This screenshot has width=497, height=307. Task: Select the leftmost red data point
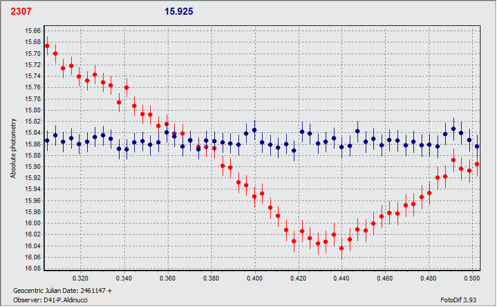47,46
